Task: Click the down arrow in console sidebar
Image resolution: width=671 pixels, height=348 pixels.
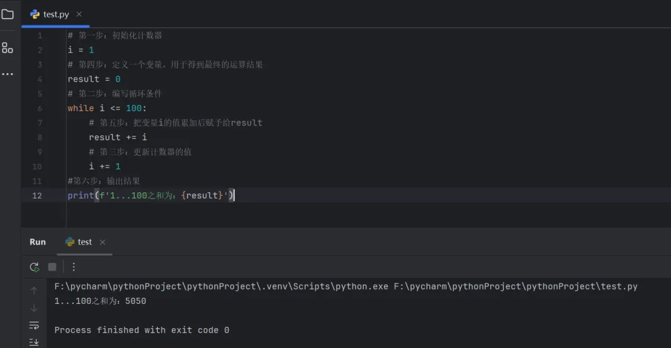Action: pyautogui.click(x=34, y=308)
